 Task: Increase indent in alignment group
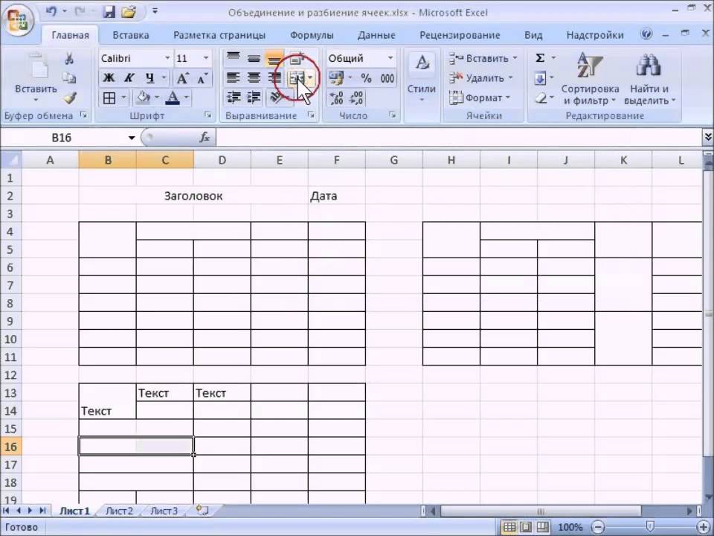pos(253,98)
